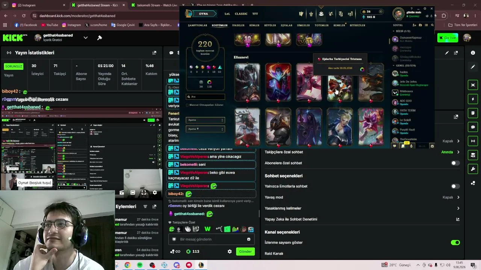Open the loot crafting hammer icon
The height and width of the screenshot is (270, 481).
pos(331,14)
